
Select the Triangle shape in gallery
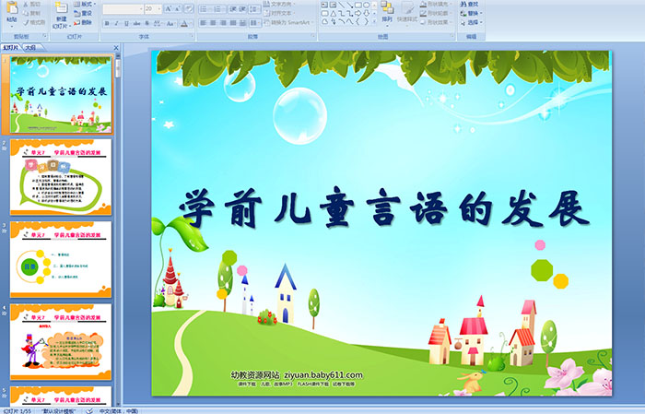[x=334, y=14]
